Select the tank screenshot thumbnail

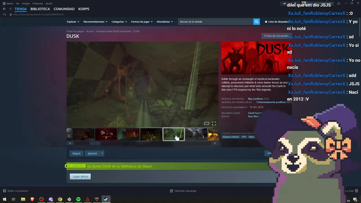tap(196, 134)
